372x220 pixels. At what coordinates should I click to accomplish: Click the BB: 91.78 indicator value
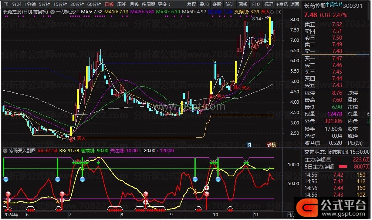click(x=69, y=151)
